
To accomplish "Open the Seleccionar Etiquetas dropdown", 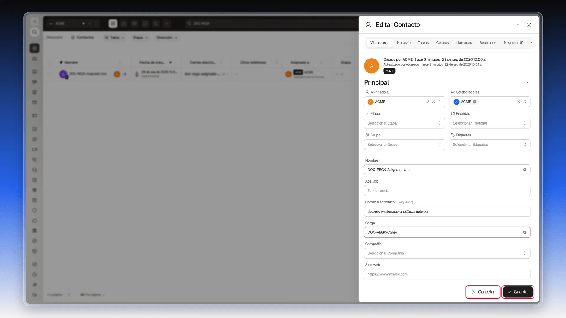I will pos(490,145).
